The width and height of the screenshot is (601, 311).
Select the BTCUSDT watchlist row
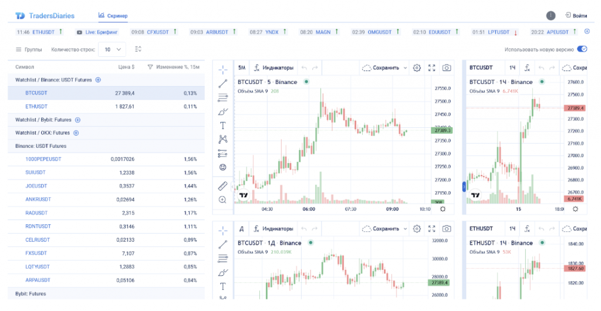[106, 93]
